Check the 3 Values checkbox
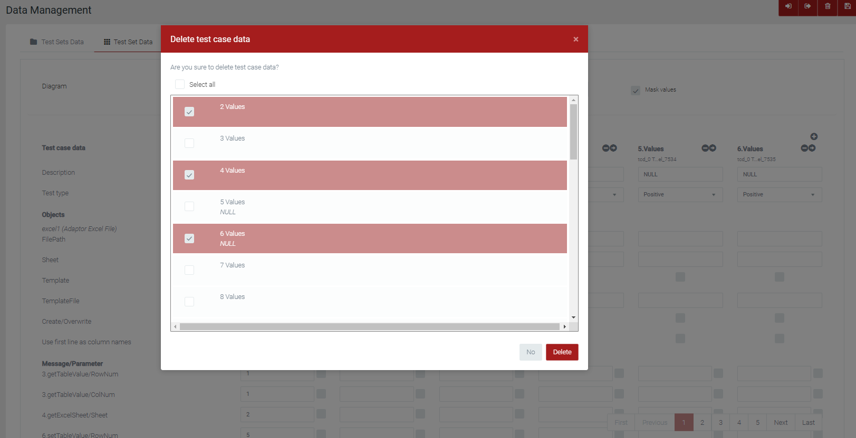Image resolution: width=856 pixels, height=438 pixels. [x=189, y=143]
